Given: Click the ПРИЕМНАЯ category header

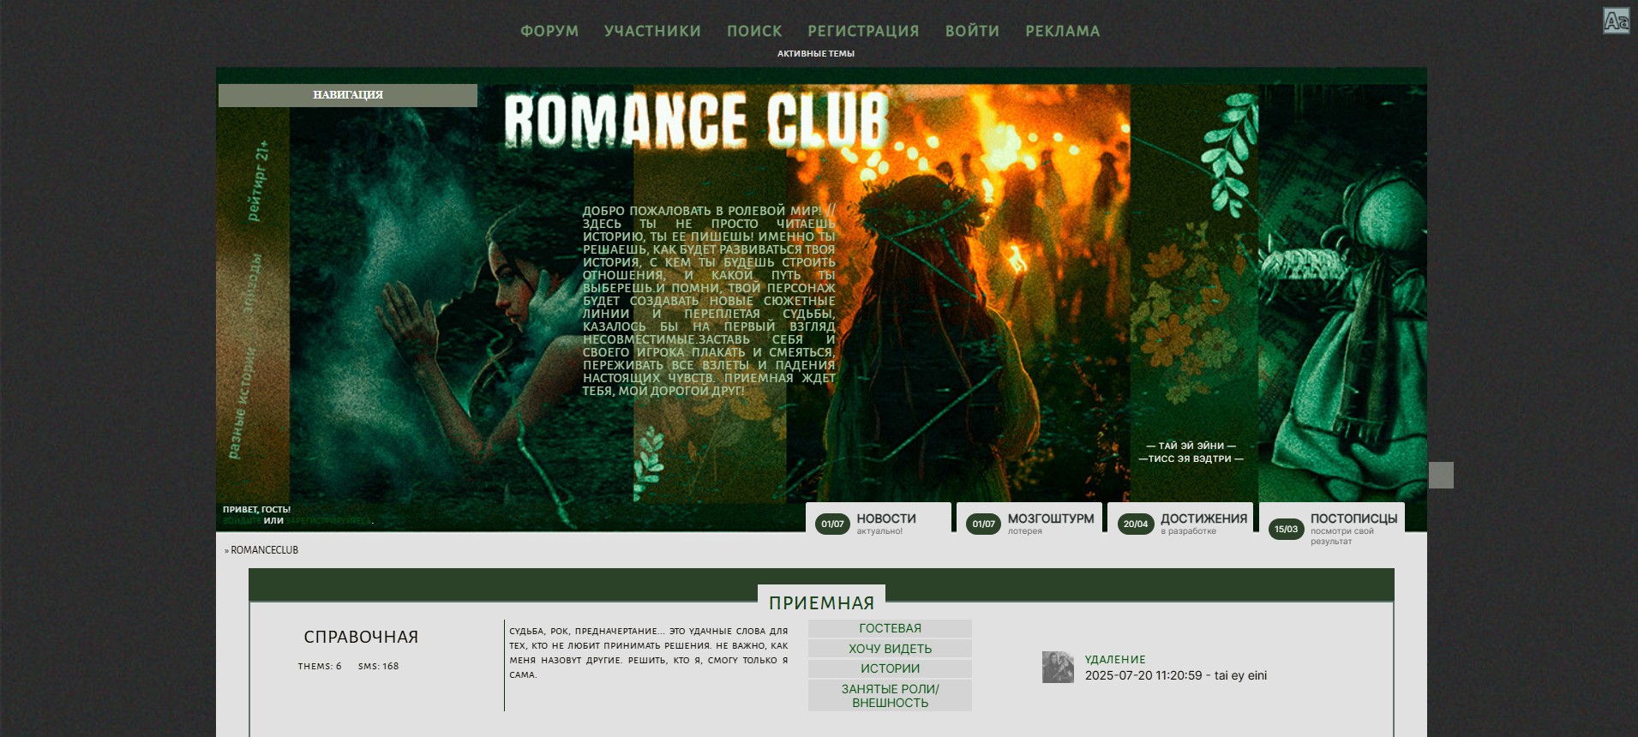Looking at the screenshot, I should (x=821, y=602).
